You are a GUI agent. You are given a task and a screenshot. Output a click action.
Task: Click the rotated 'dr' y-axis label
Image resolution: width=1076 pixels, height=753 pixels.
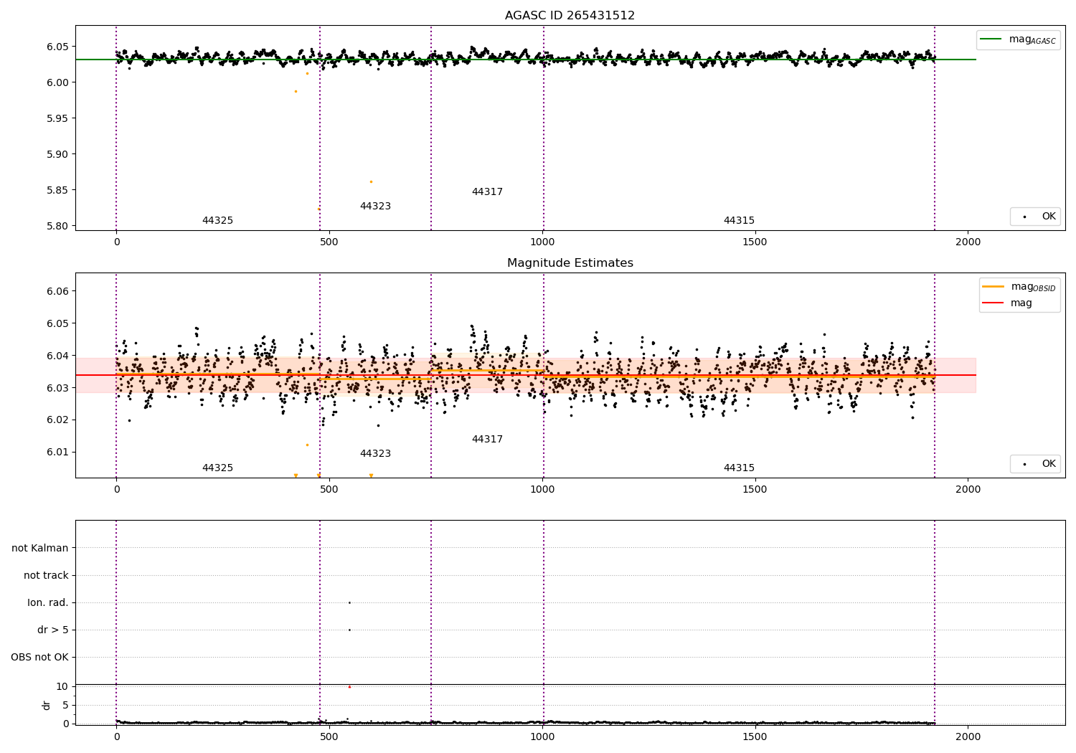pos(47,705)
